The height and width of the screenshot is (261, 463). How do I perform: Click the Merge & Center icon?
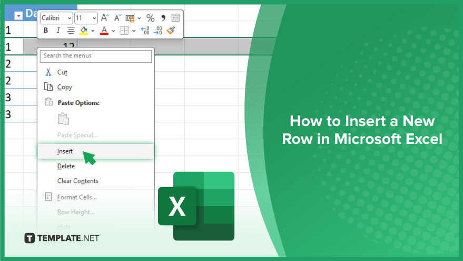pyautogui.click(x=176, y=18)
